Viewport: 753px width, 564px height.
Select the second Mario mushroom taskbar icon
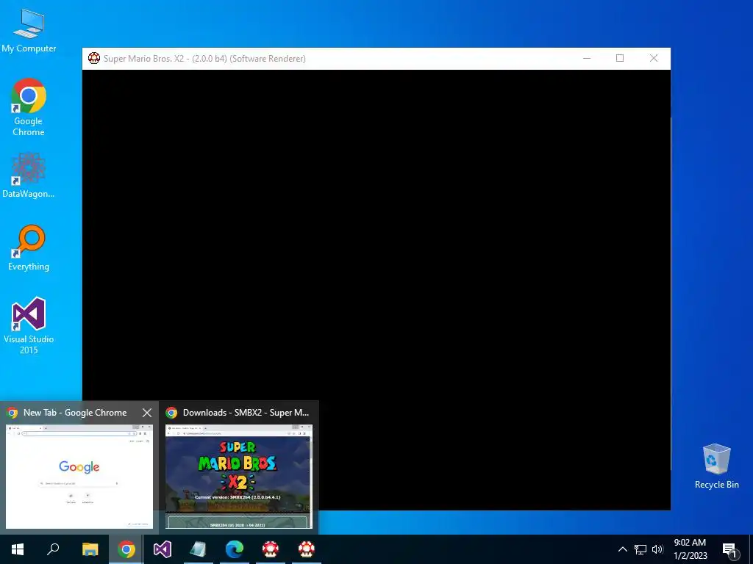(x=307, y=549)
